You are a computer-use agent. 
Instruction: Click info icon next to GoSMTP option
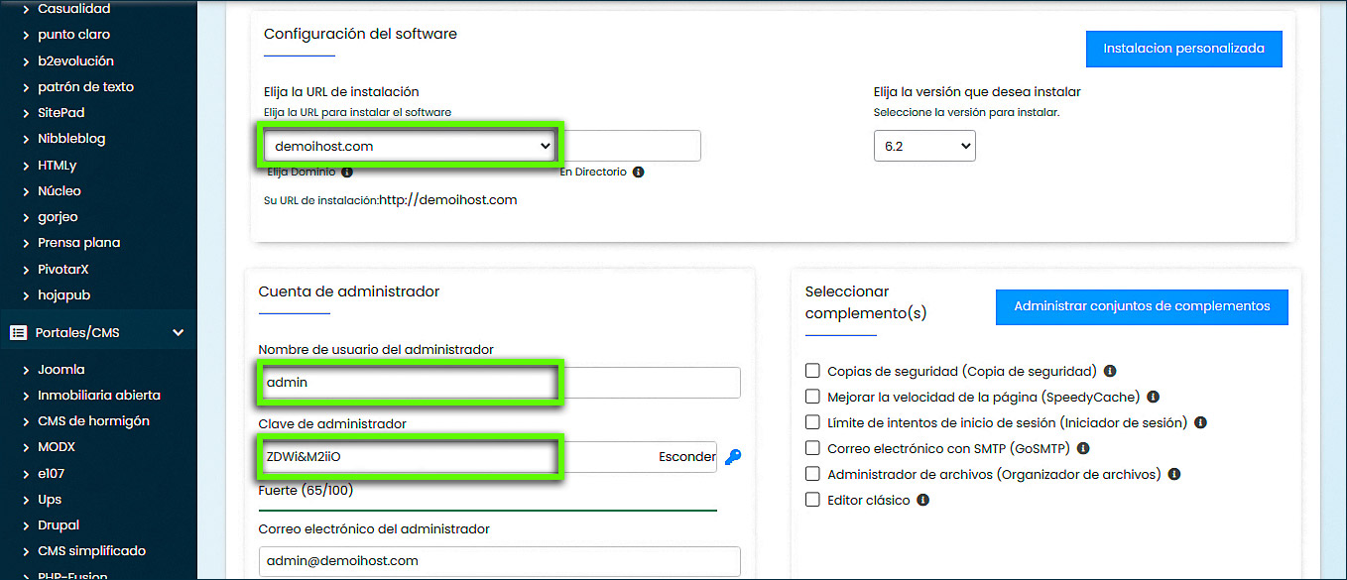[1083, 448]
